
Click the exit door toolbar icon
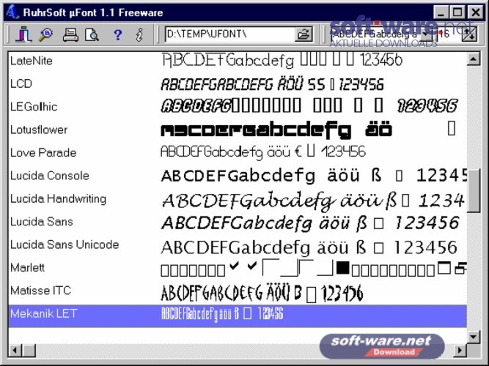[x=23, y=34]
